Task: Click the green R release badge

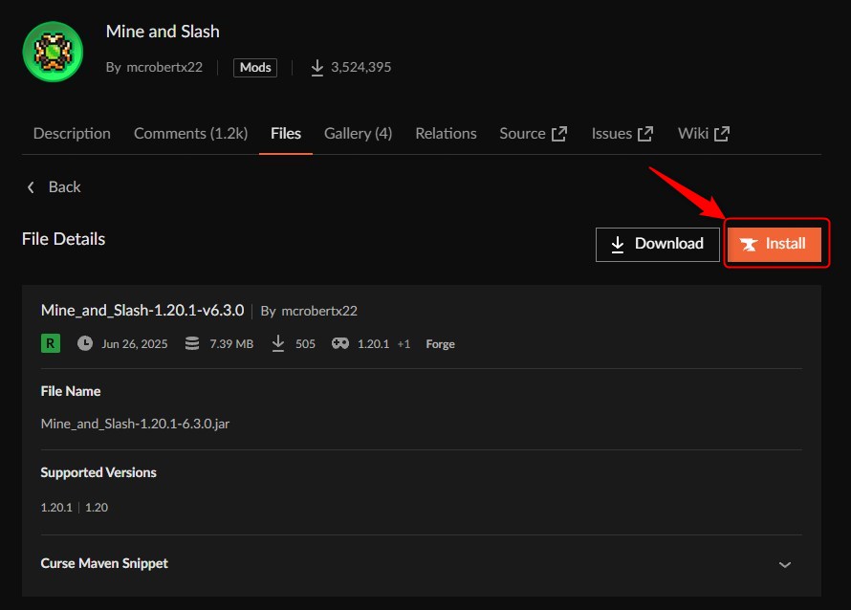Action: [51, 343]
